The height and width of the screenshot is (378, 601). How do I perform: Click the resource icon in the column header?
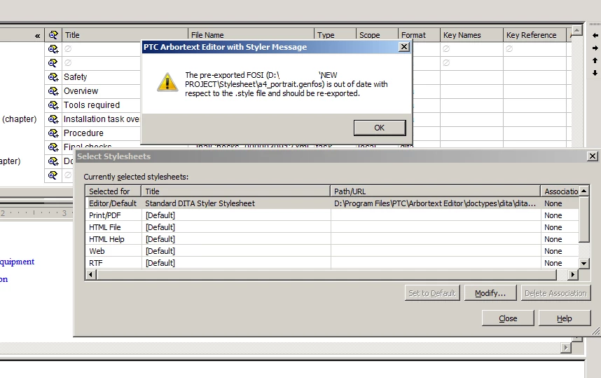[53, 35]
